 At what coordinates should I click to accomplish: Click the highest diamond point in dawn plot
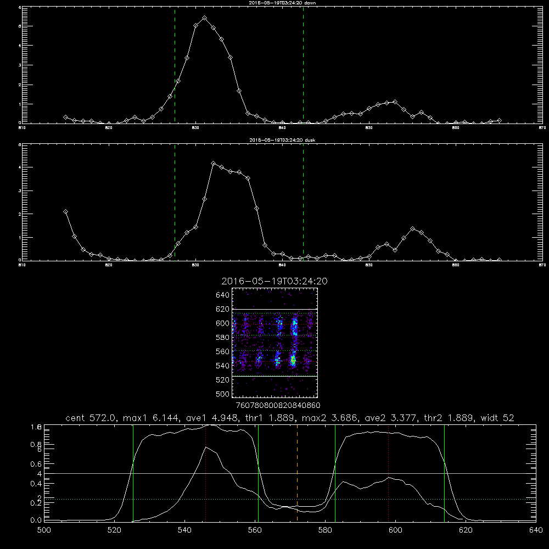tap(204, 18)
